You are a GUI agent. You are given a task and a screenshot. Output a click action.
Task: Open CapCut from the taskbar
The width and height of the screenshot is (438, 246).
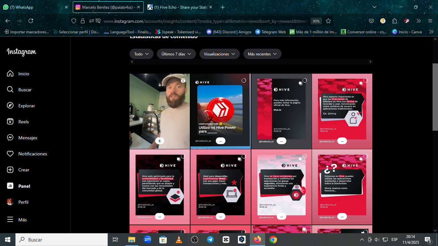coord(226,240)
